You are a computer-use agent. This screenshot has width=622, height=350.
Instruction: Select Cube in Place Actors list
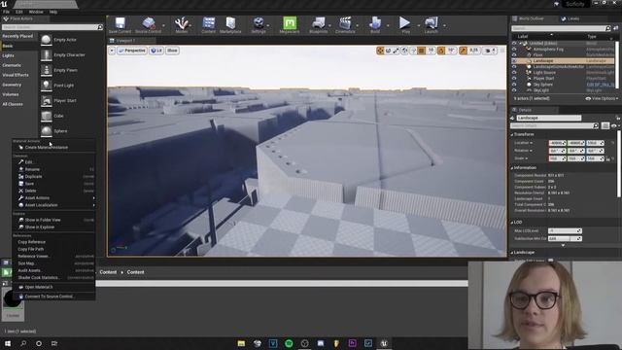(58, 116)
